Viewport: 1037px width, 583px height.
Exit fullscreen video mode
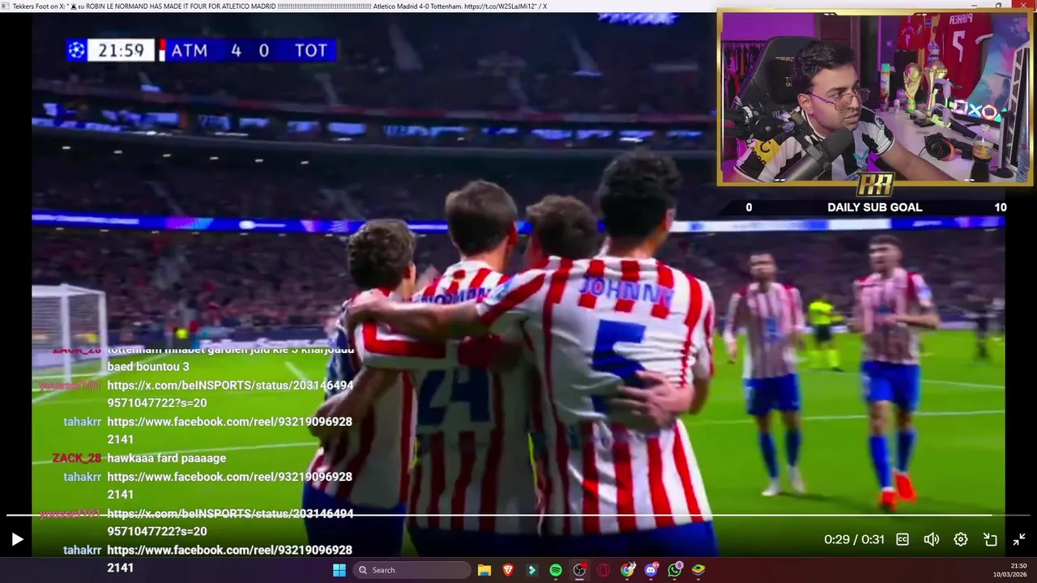pyautogui.click(x=1019, y=539)
